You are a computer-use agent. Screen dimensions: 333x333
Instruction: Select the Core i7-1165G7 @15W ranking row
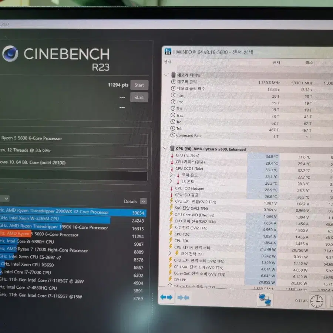point(73,297)
